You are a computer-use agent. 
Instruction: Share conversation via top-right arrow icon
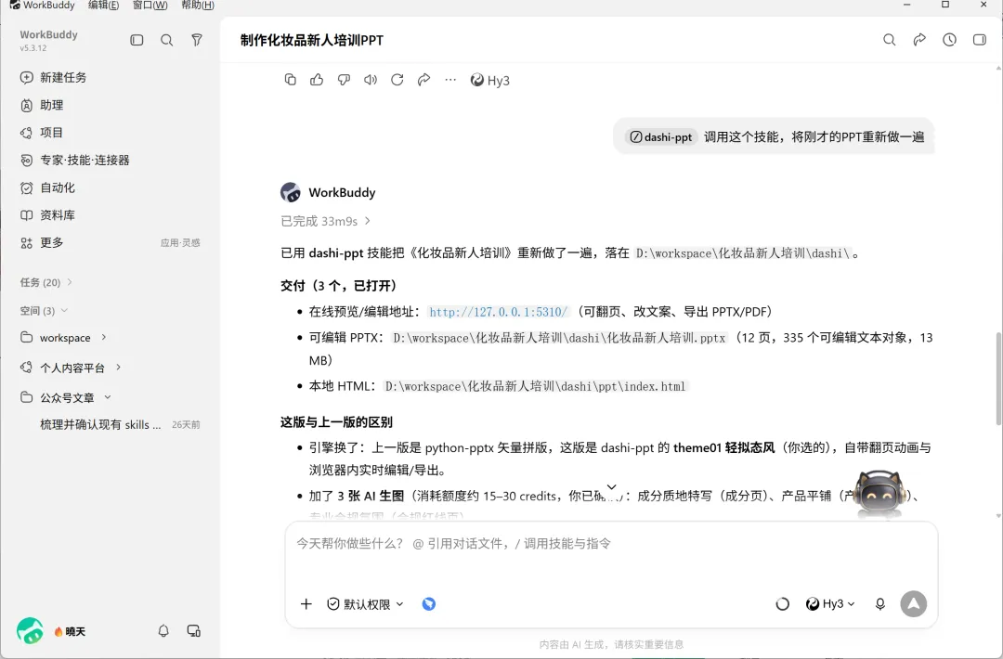tap(919, 40)
